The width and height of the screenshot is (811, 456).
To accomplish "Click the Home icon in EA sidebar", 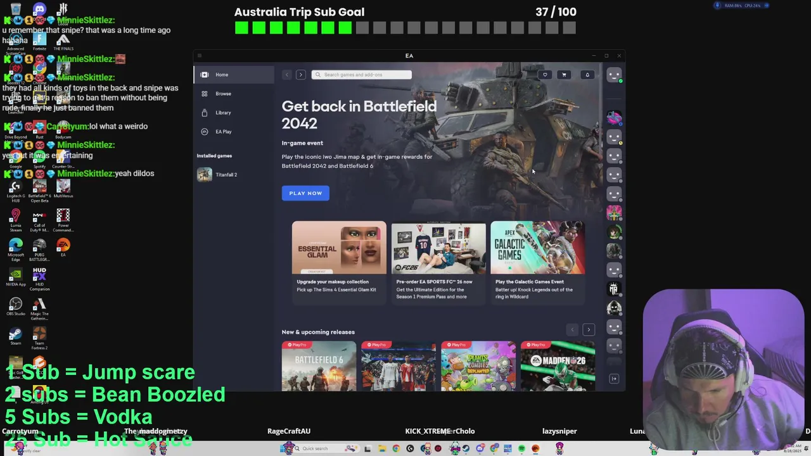I will coord(204,75).
